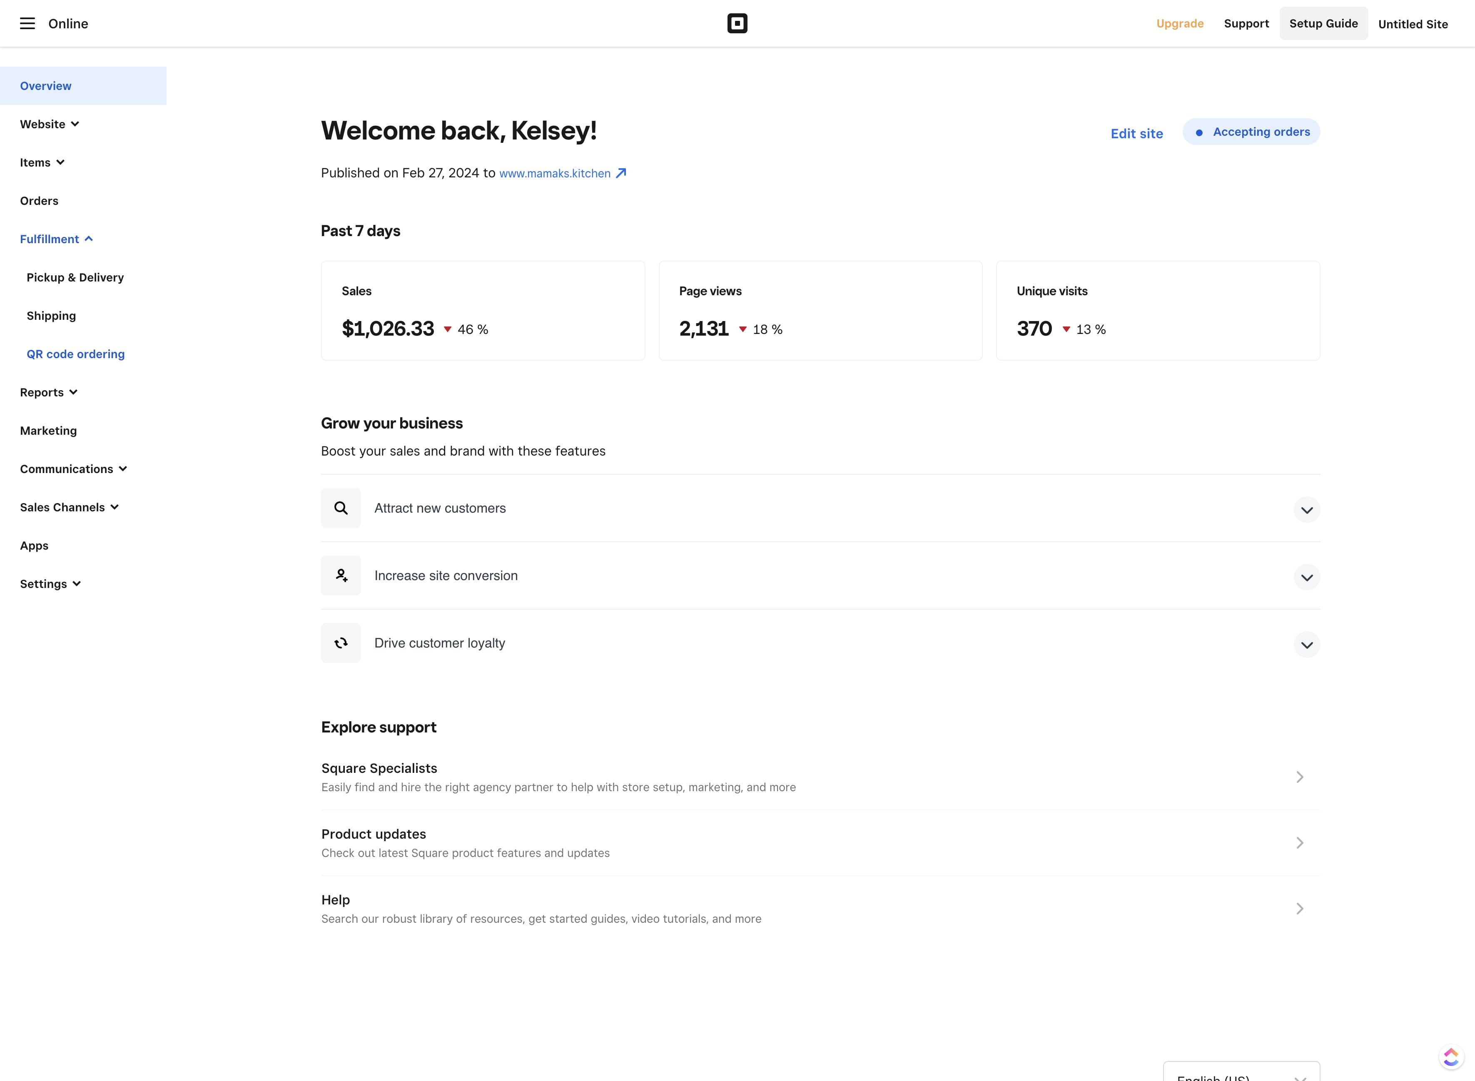Expand Attract new customers section
This screenshot has width=1475, height=1081.
click(1306, 510)
